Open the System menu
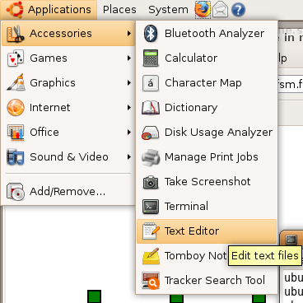 pyautogui.click(x=168, y=10)
